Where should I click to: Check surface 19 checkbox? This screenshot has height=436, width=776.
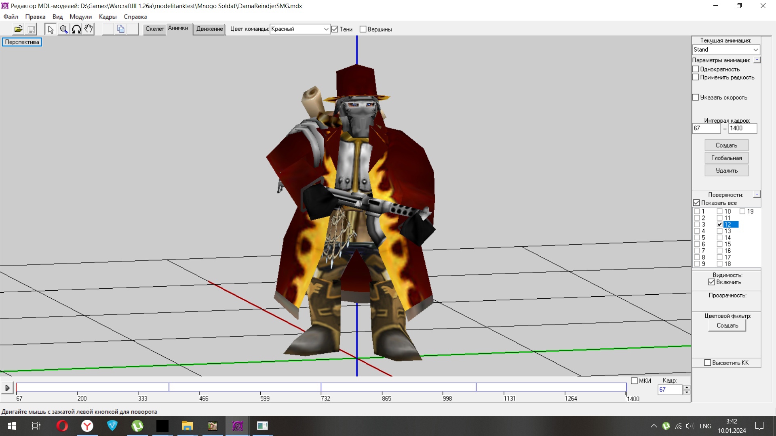click(742, 211)
